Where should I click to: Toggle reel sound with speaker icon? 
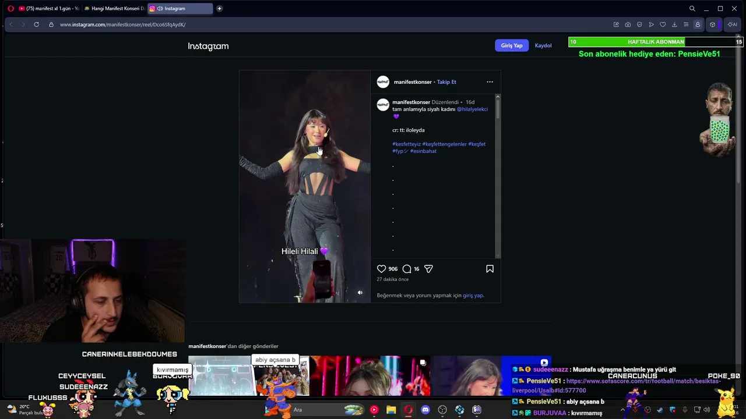pos(360,293)
